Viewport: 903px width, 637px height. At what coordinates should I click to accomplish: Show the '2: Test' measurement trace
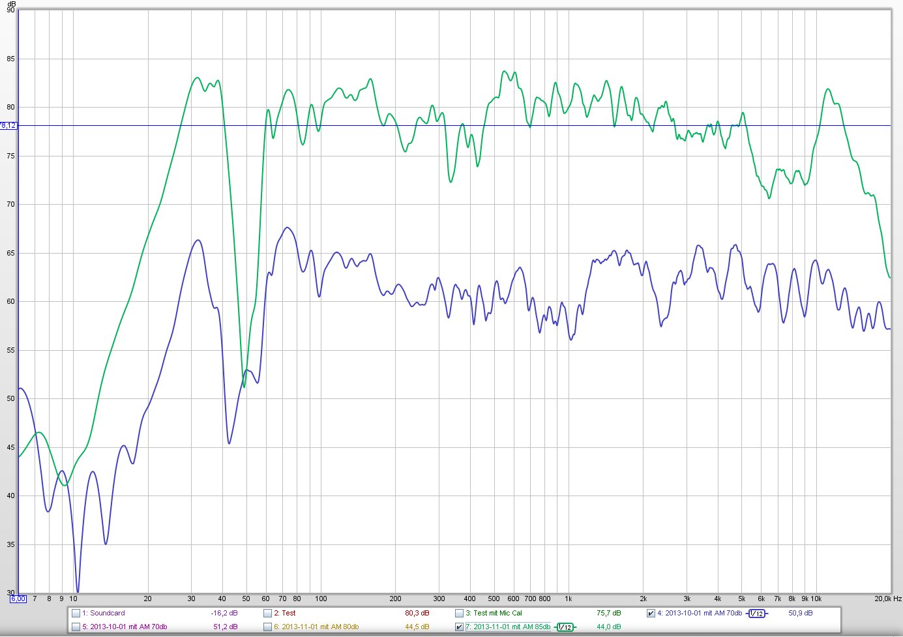pyautogui.click(x=267, y=614)
